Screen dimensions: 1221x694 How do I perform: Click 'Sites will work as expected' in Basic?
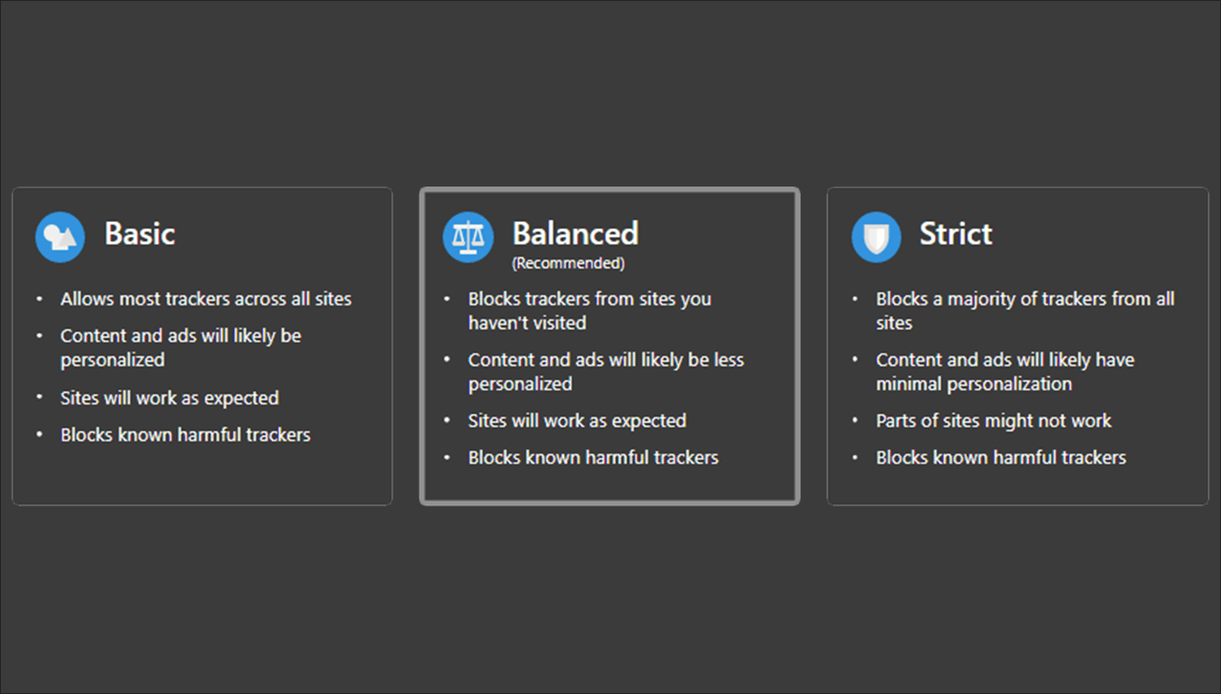click(169, 398)
